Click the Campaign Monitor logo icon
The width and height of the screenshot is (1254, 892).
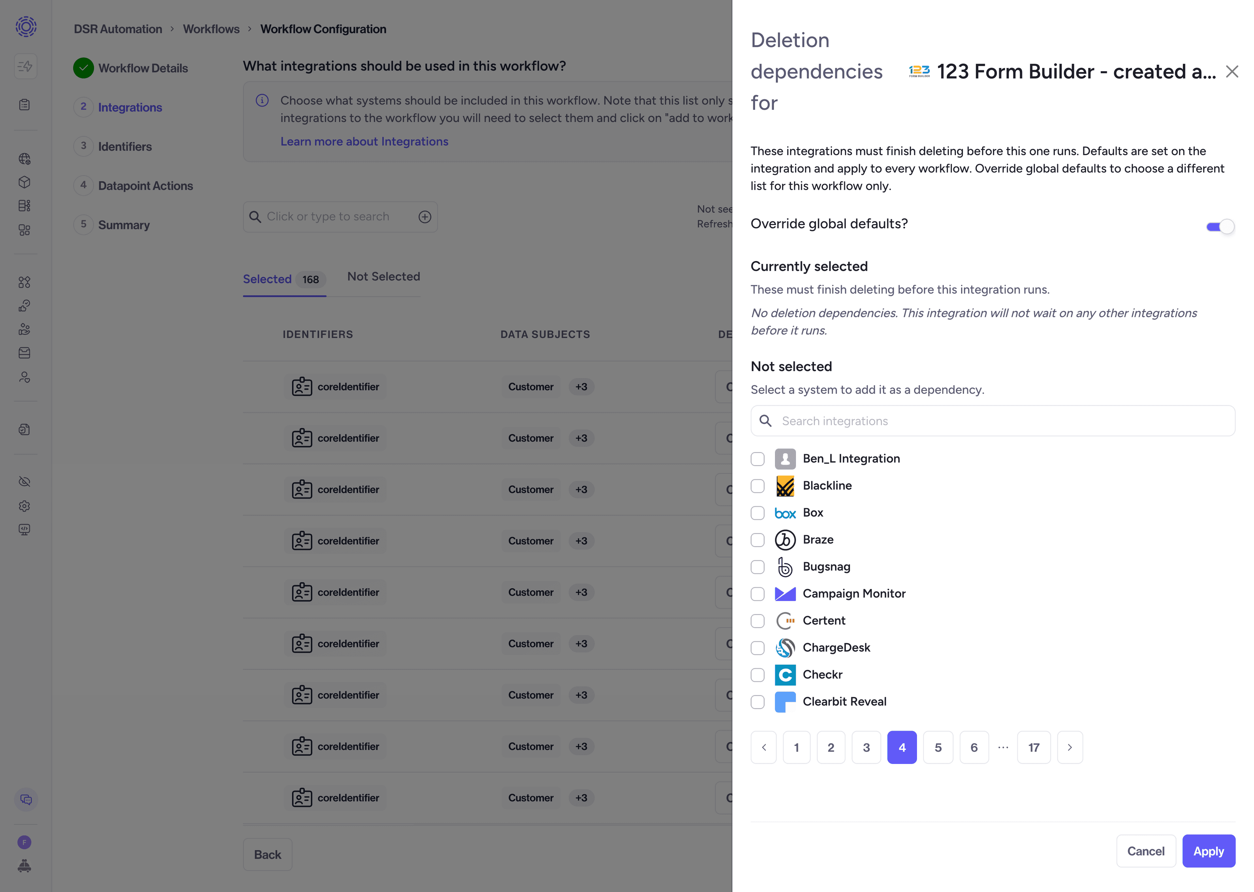[x=785, y=594]
